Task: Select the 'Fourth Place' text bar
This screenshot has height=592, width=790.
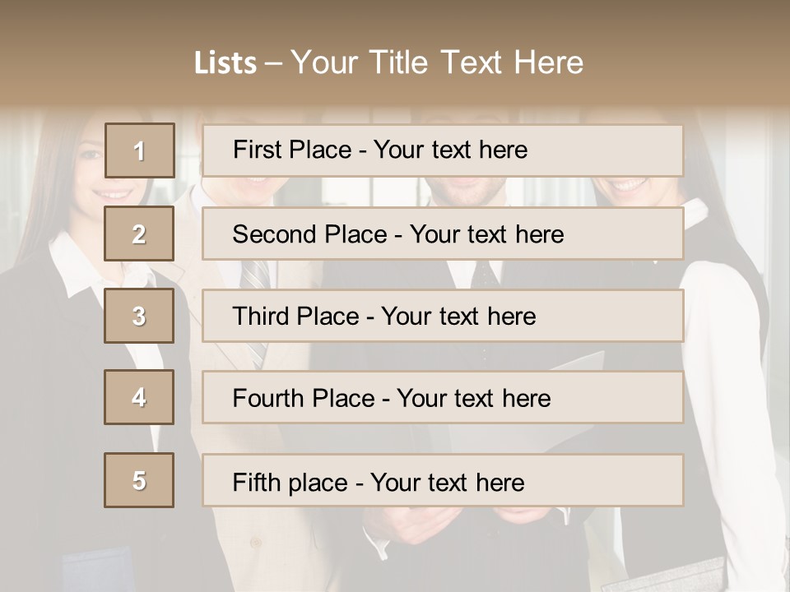Action: (x=443, y=398)
